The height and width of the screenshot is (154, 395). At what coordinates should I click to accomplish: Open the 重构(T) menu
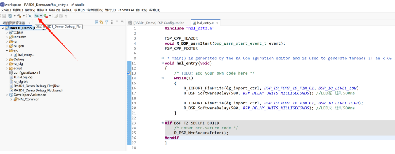[42, 10]
